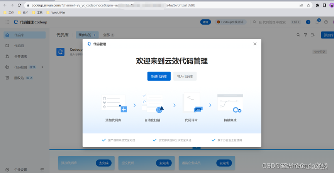This screenshot has height=173, width=334.
Task: Click the 新建代码库 button
Action: coord(159,77)
